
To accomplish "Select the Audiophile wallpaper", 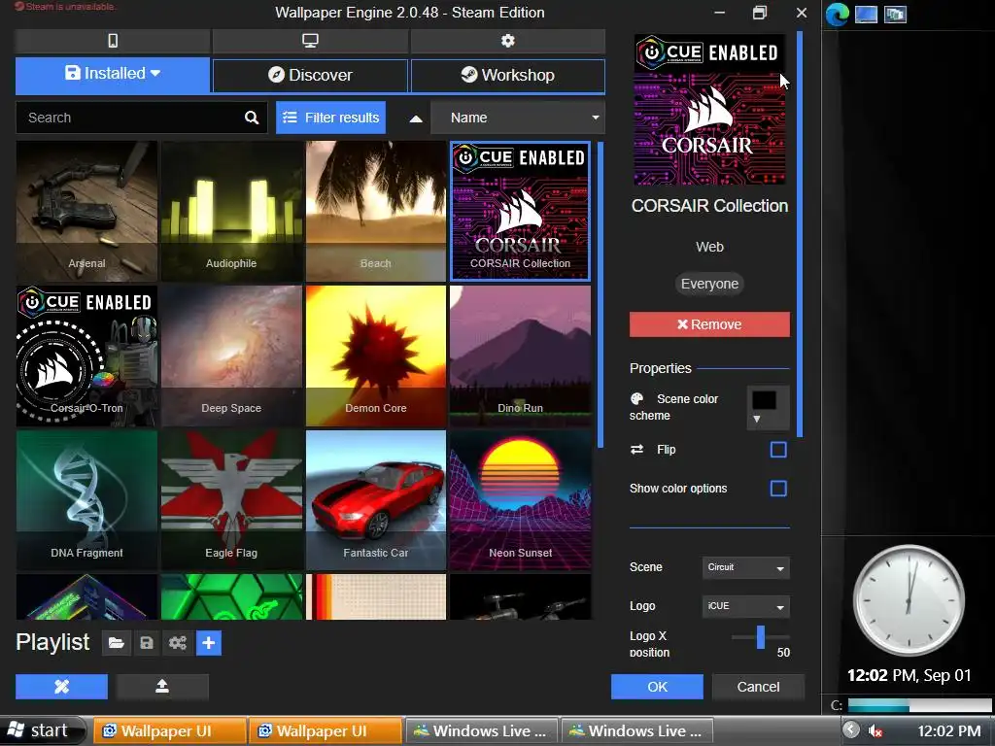I will [231, 211].
